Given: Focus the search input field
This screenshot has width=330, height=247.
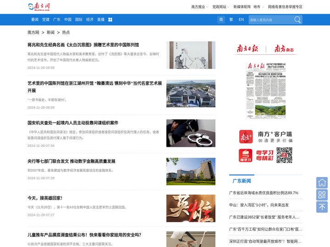Looking at the screenshot, I should tap(271, 20).
